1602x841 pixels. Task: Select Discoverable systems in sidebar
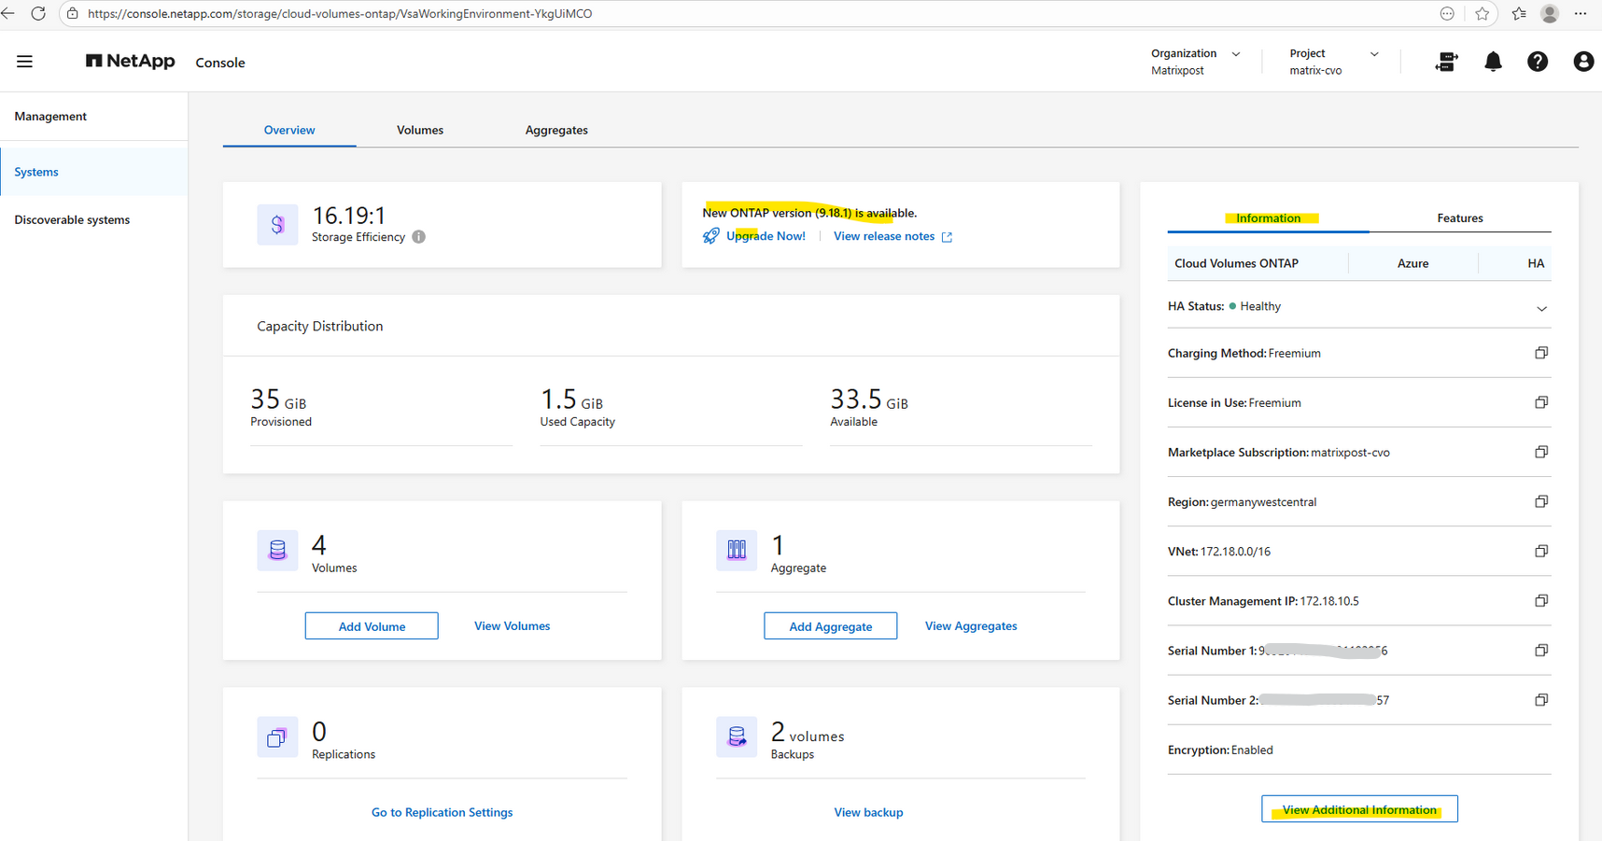tap(72, 220)
